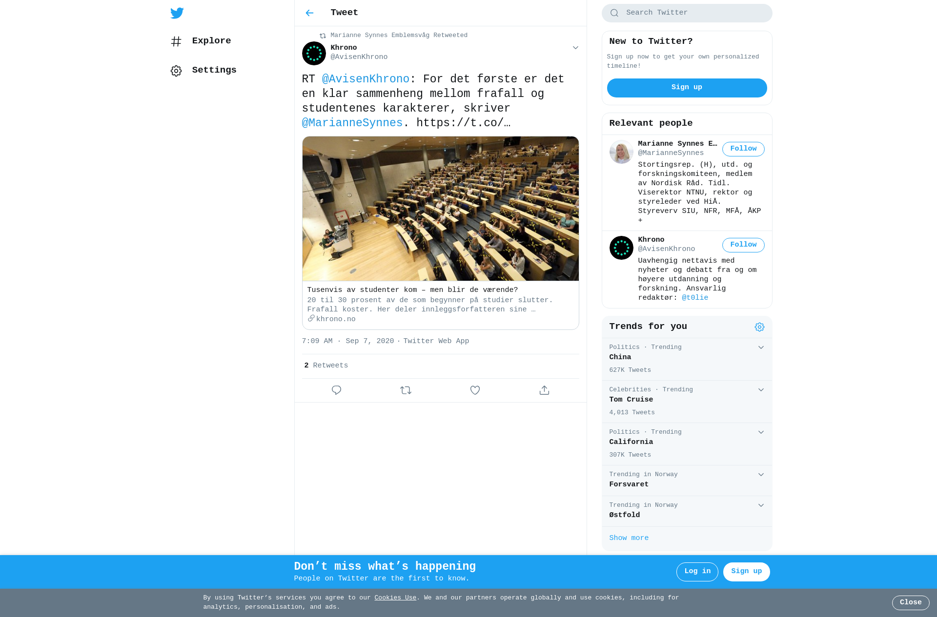
Task: Like the tweet with heart icon
Action: pos(475,390)
